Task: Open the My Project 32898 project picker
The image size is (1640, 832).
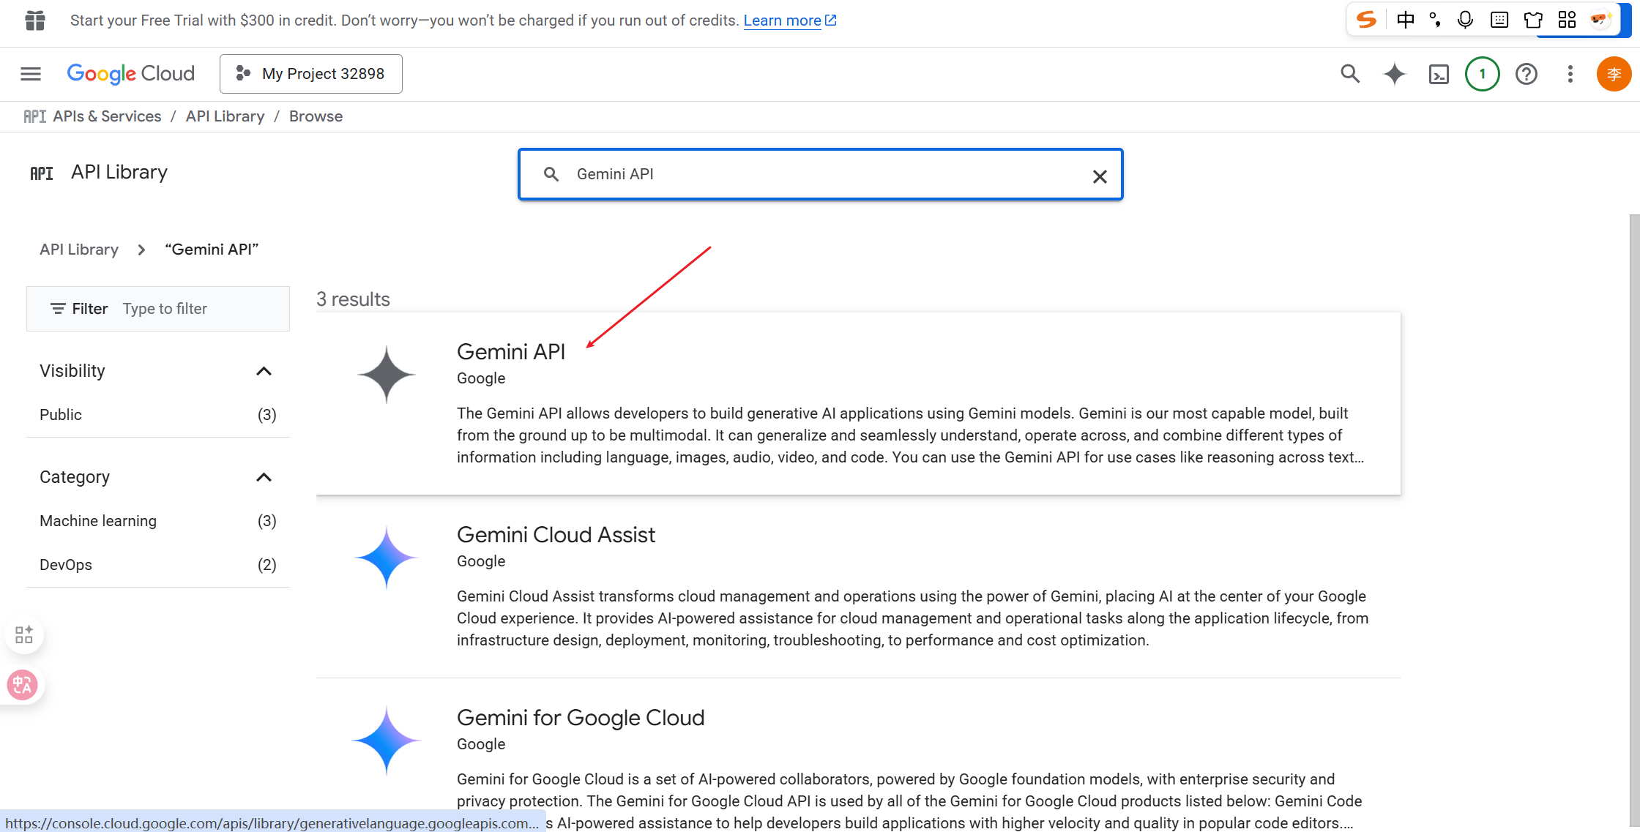Action: click(311, 74)
